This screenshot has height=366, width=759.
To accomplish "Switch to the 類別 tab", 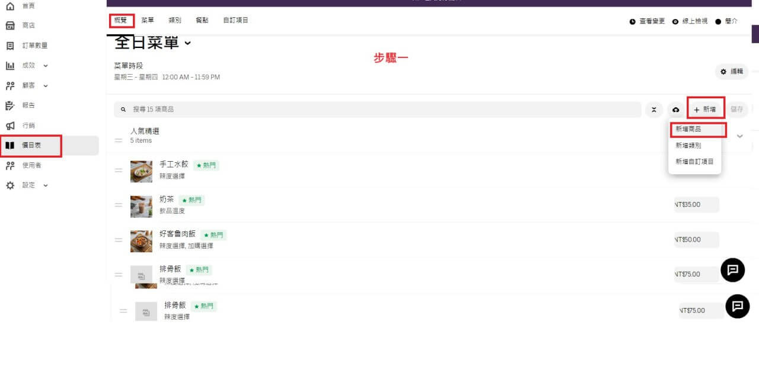I will point(175,20).
